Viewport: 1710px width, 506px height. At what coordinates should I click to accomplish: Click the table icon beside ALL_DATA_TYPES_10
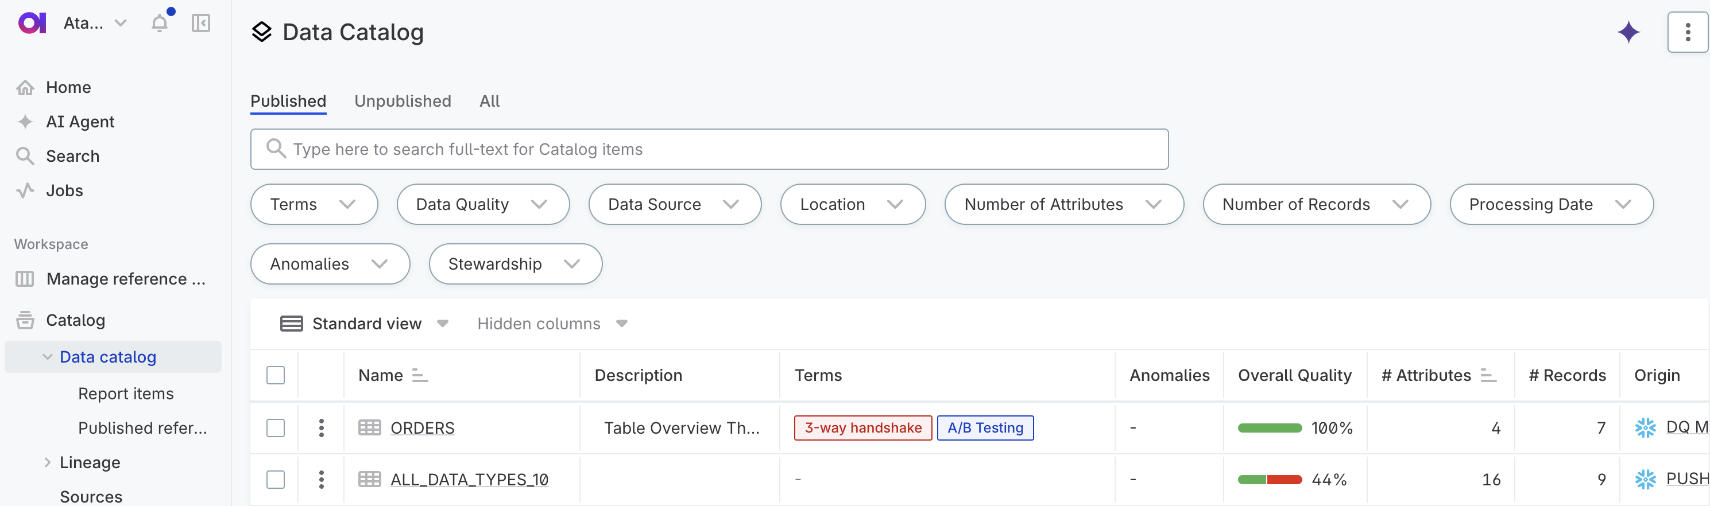pyautogui.click(x=370, y=480)
